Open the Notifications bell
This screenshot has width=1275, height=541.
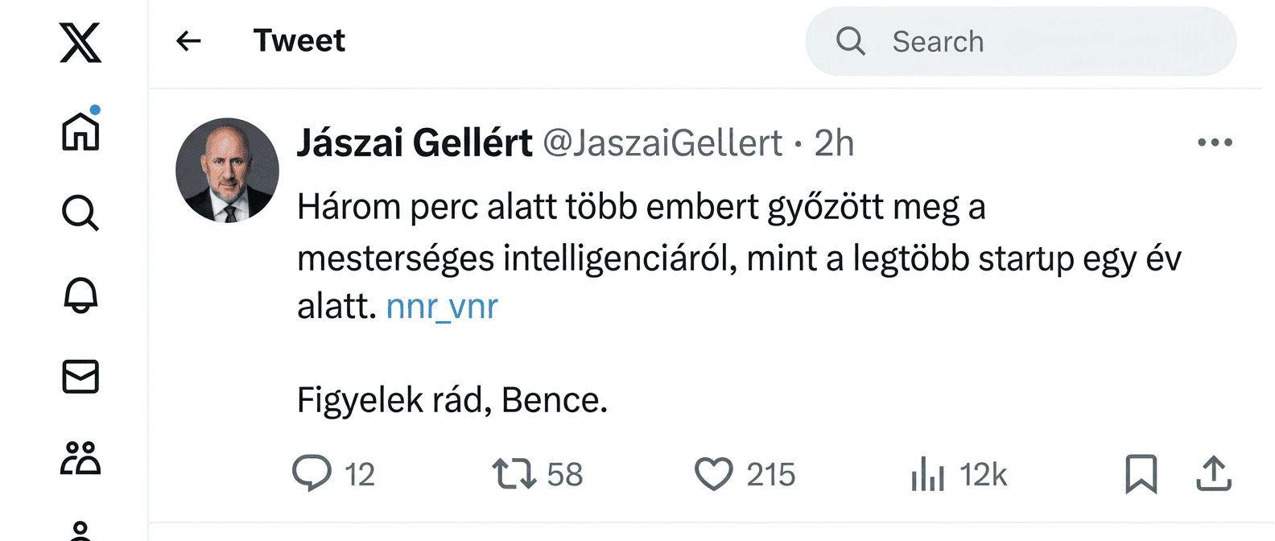(80, 295)
